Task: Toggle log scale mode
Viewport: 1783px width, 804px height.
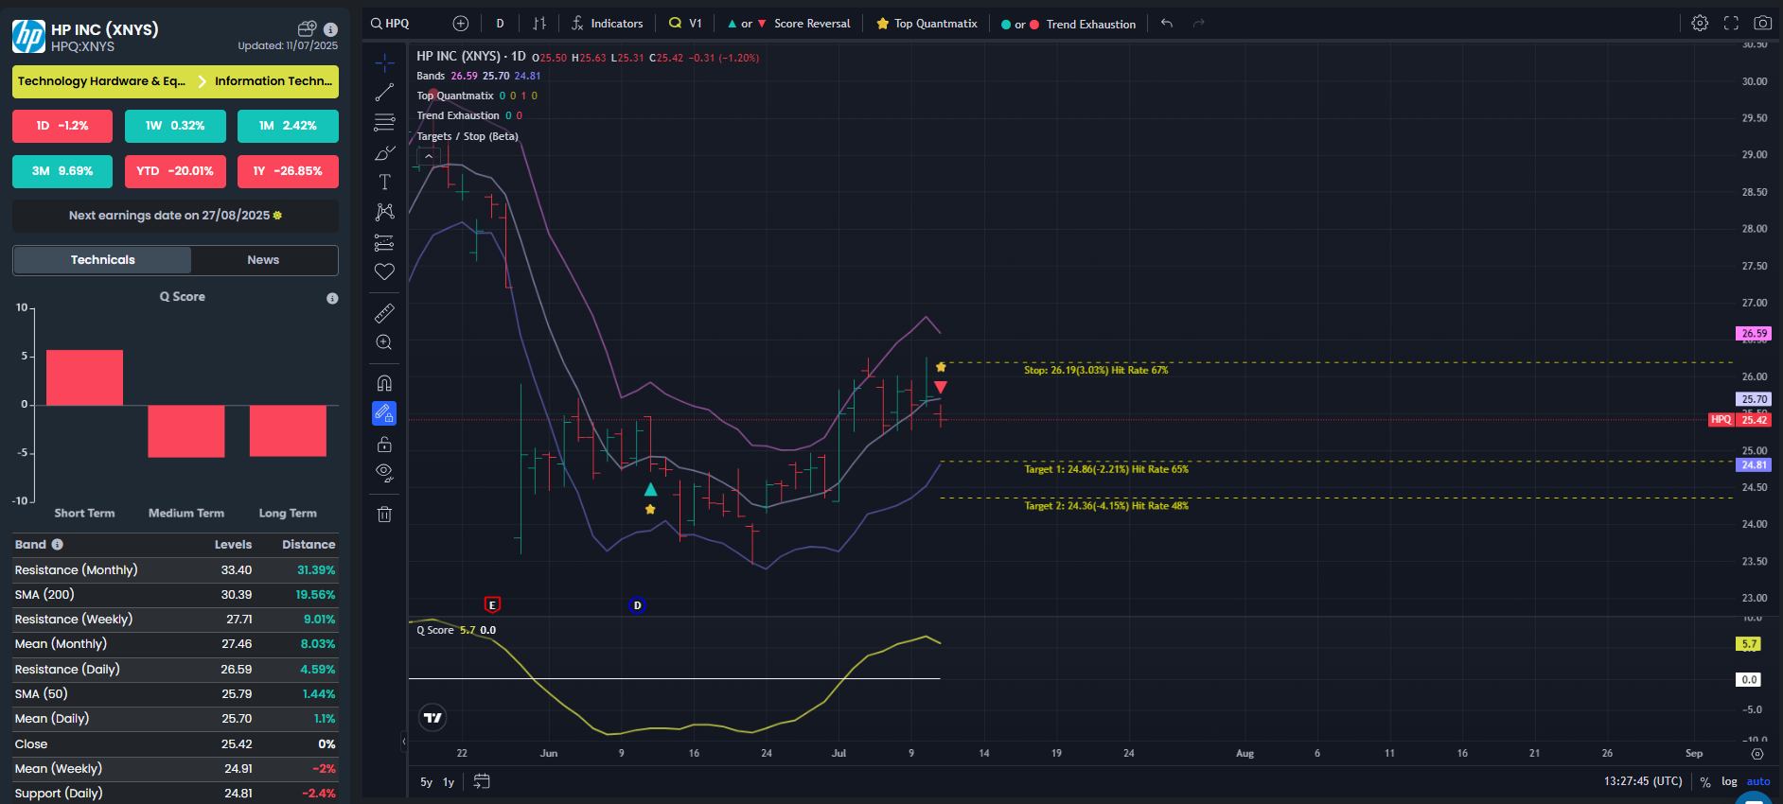Action: [x=1729, y=781]
